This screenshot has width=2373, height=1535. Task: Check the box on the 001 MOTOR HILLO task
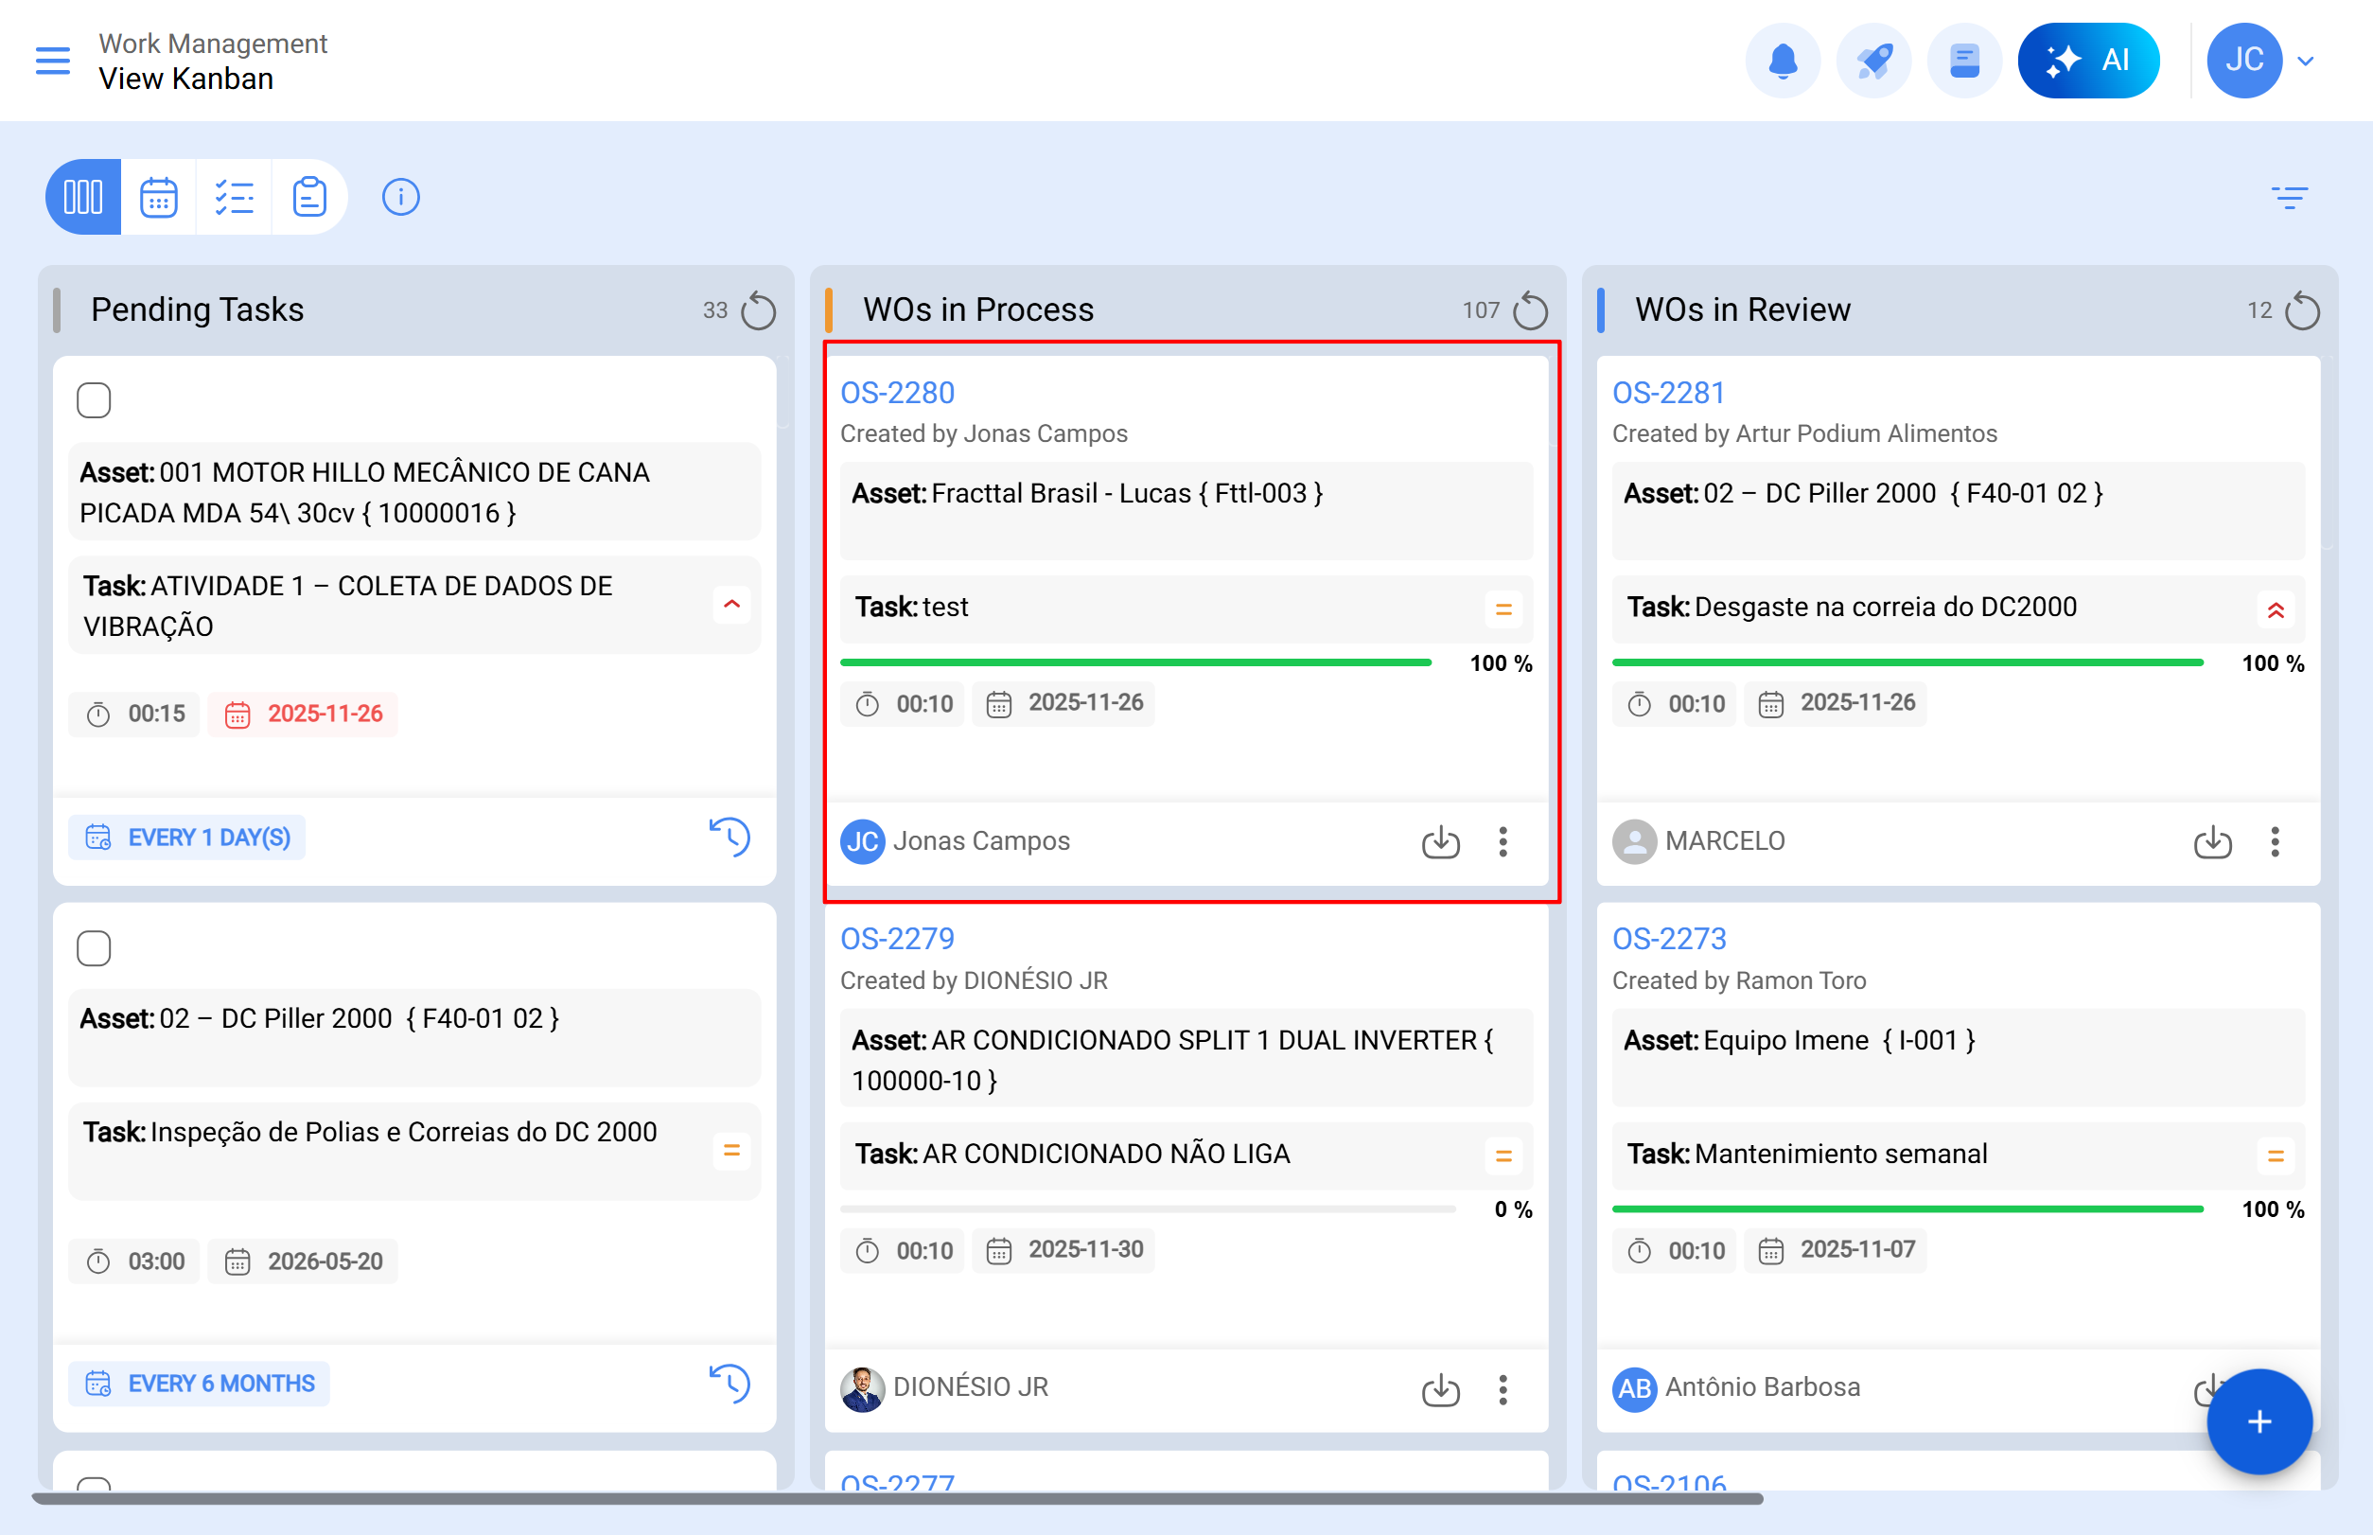pos(94,400)
